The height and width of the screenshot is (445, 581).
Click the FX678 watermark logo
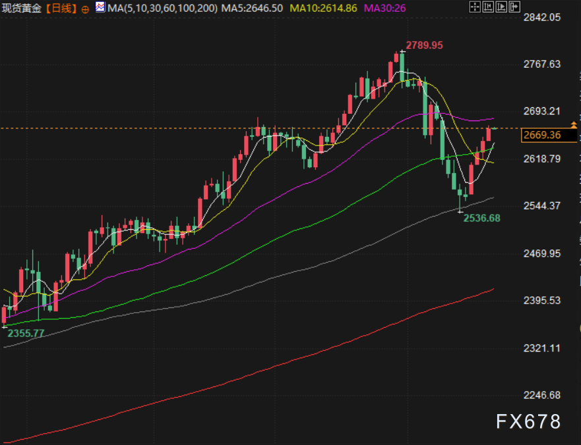528,421
